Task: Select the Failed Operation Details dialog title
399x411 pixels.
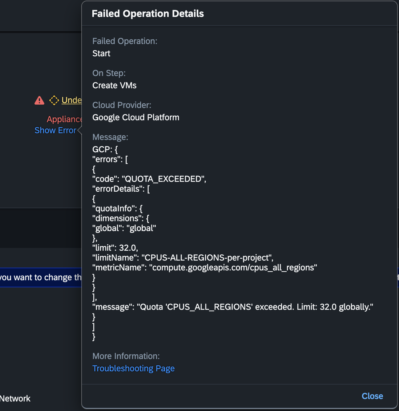Action: point(148,14)
